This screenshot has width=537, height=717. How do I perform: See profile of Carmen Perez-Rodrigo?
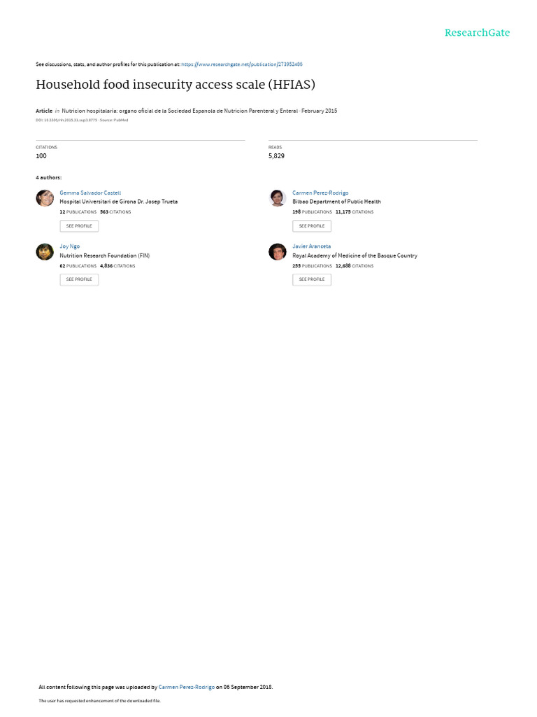(x=312, y=226)
